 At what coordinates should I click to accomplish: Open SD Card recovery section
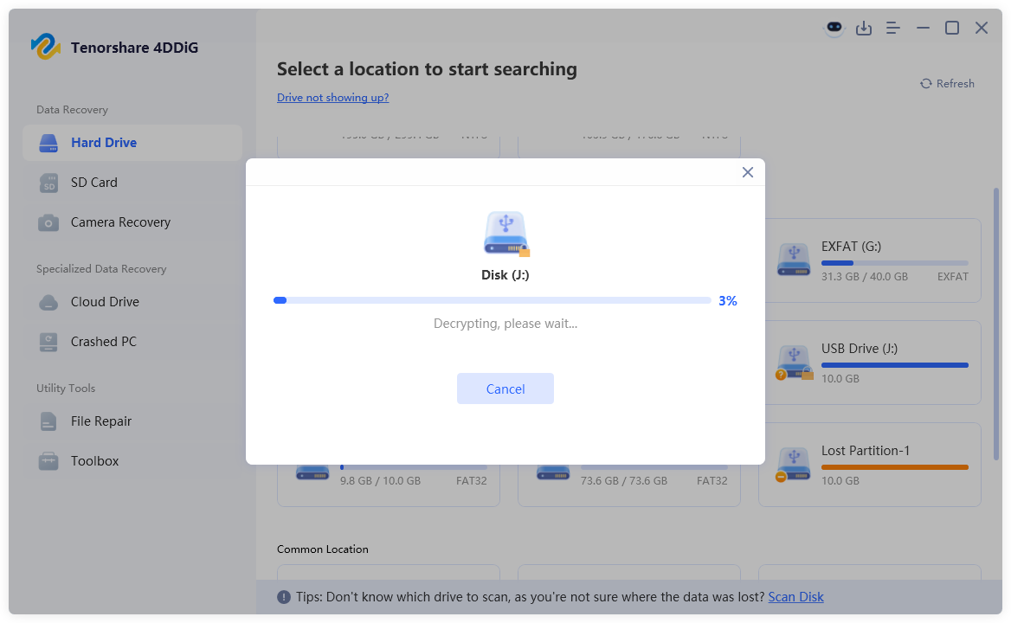point(93,183)
